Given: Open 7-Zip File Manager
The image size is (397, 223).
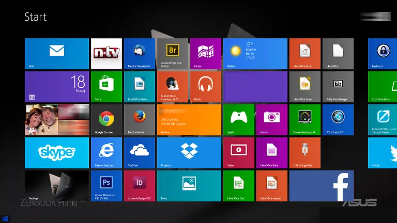Looking at the screenshot, I should tap(338, 86).
